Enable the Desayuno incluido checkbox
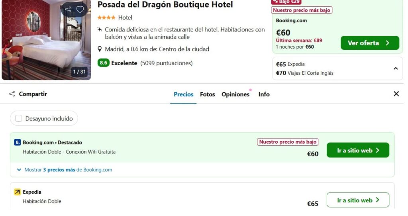This screenshot has width=408, height=216. pos(19,119)
